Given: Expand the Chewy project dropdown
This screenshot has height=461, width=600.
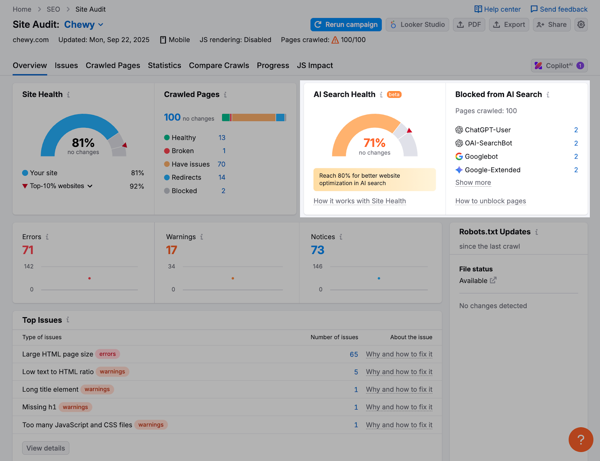Looking at the screenshot, I should [100, 24].
